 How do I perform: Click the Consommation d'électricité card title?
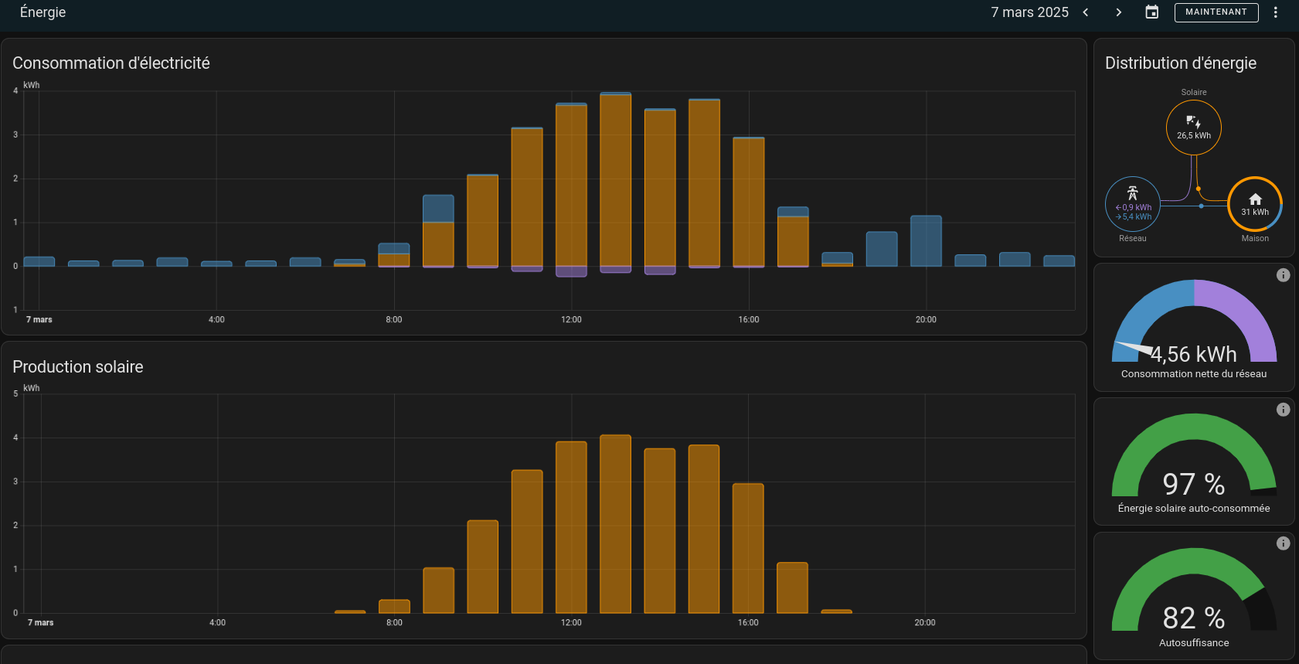point(111,63)
